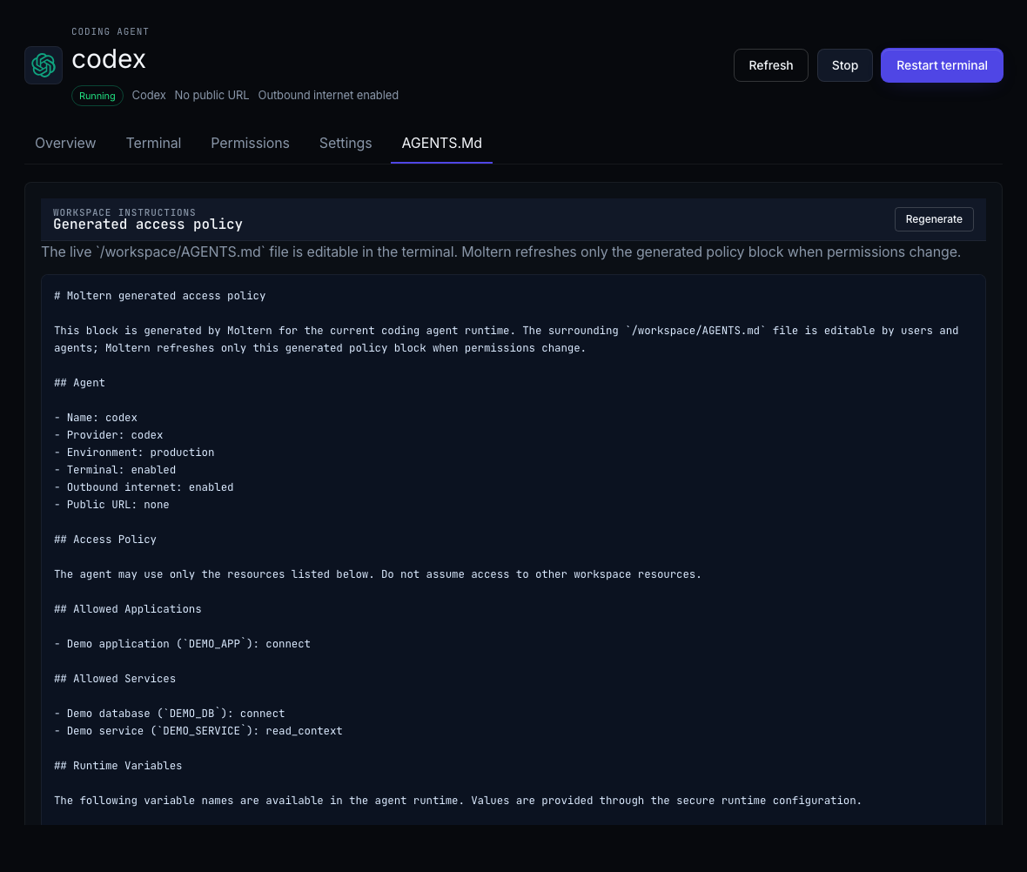Viewport: 1027px width, 872px height.
Task: Click the Demo service DEMO_SERVICE line
Action: point(198,730)
